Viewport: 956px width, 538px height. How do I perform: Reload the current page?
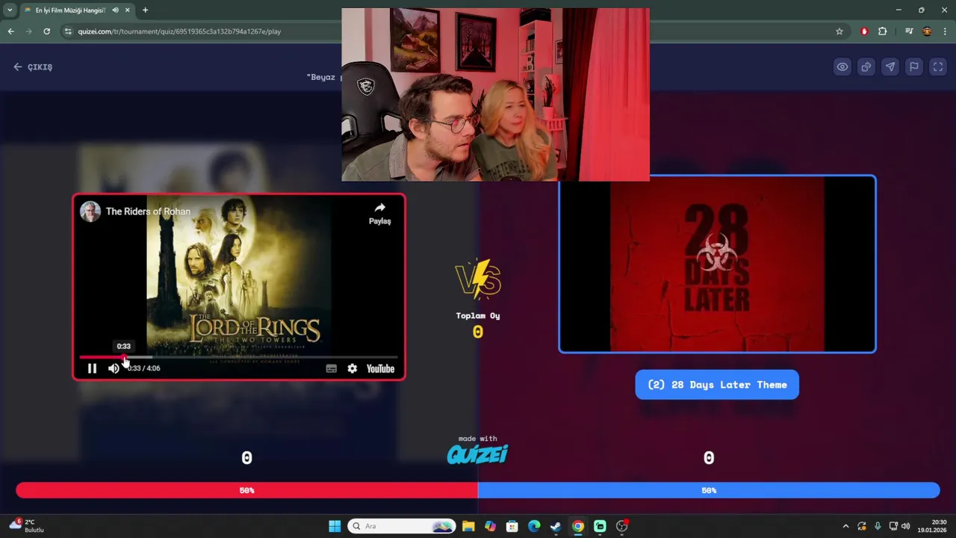[46, 31]
